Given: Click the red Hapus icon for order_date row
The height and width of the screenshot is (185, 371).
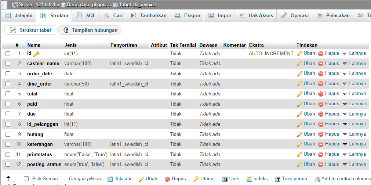Looking at the screenshot, I should (x=321, y=73).
